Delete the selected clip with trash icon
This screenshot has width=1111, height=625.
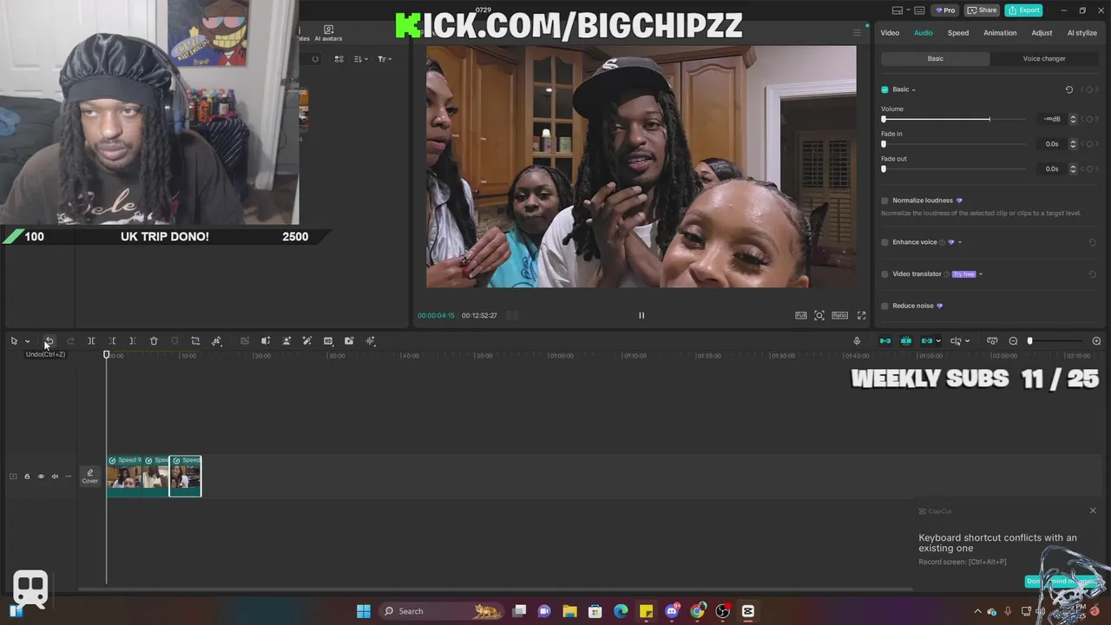(x=154, y=341)
